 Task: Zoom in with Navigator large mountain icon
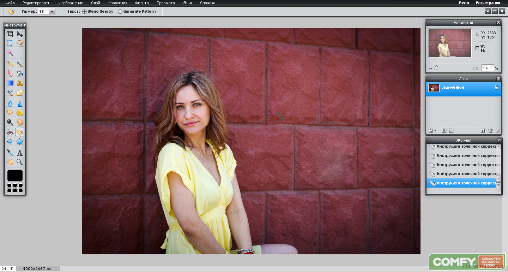pyautogui.click(x=475, y=68)
